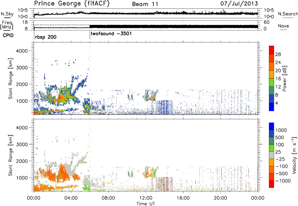Viewport: 298px width, 206px height.
Task: Click the strong echo near 03:00 in power panel
Action: (62, 97)
